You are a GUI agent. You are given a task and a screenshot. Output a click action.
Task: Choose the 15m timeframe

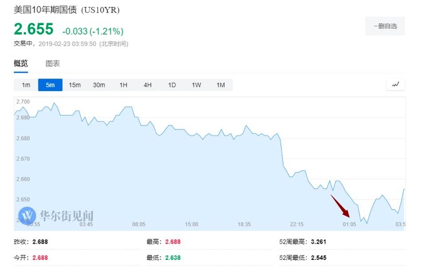[75, 85]
